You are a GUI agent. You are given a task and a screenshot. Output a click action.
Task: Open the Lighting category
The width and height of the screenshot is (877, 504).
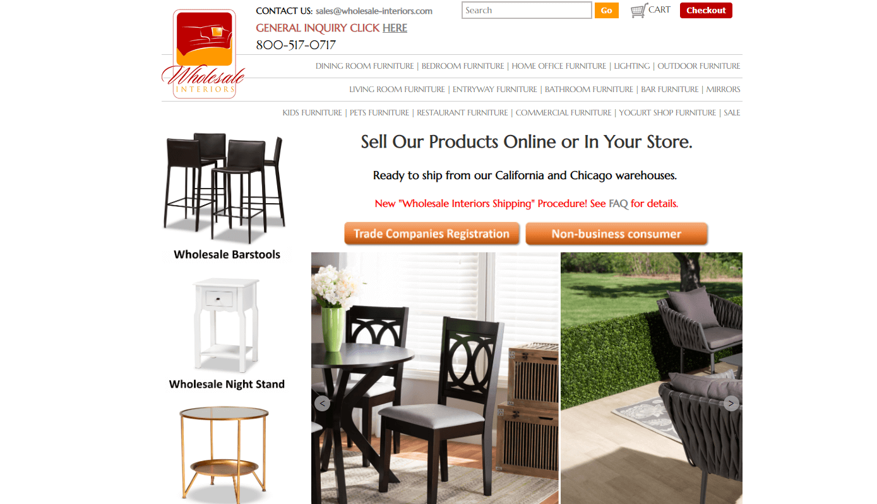[631, 66]
